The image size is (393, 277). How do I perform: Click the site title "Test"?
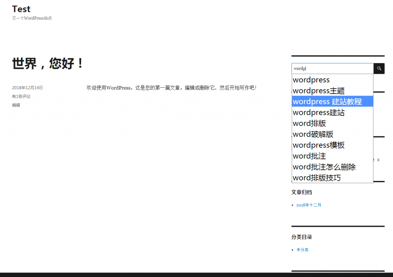point(21,9)
